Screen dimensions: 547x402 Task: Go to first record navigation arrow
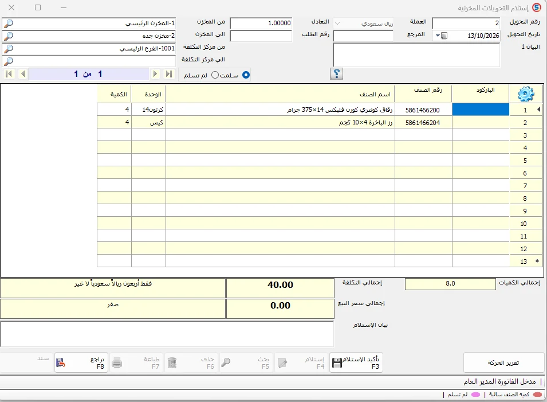pos(9,74)
